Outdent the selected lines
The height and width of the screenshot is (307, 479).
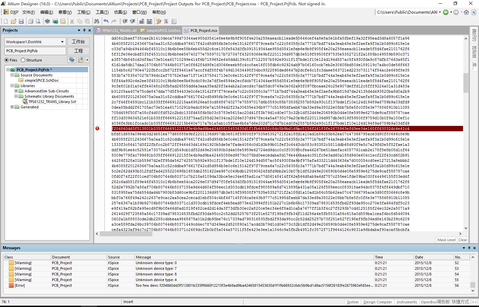pos(132,21)
